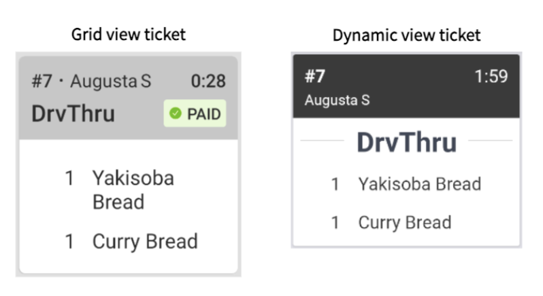Click Augusta S name on grid view ticket
The width and height of the screenshot is (543, 296).
111,82
